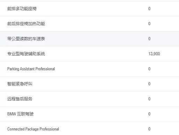The height and width of the screenshot is (135, 179).
Task: Click the 0 price for Connected Package Professional
Action: [x=149, y=129]
